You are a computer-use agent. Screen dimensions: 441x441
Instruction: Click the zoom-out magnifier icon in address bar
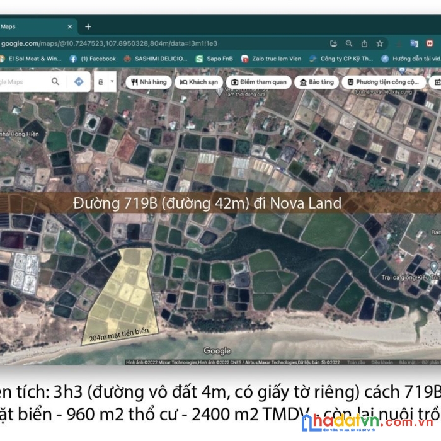point(349,43)
